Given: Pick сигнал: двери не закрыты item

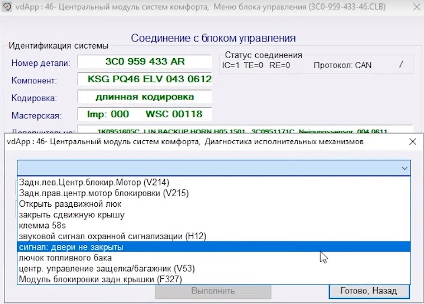Looking at the screenshot, I should 213,247.
